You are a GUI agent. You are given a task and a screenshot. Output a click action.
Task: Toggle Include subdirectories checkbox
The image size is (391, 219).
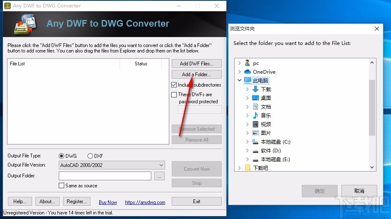pyautogui.click(x=174, y=85)
